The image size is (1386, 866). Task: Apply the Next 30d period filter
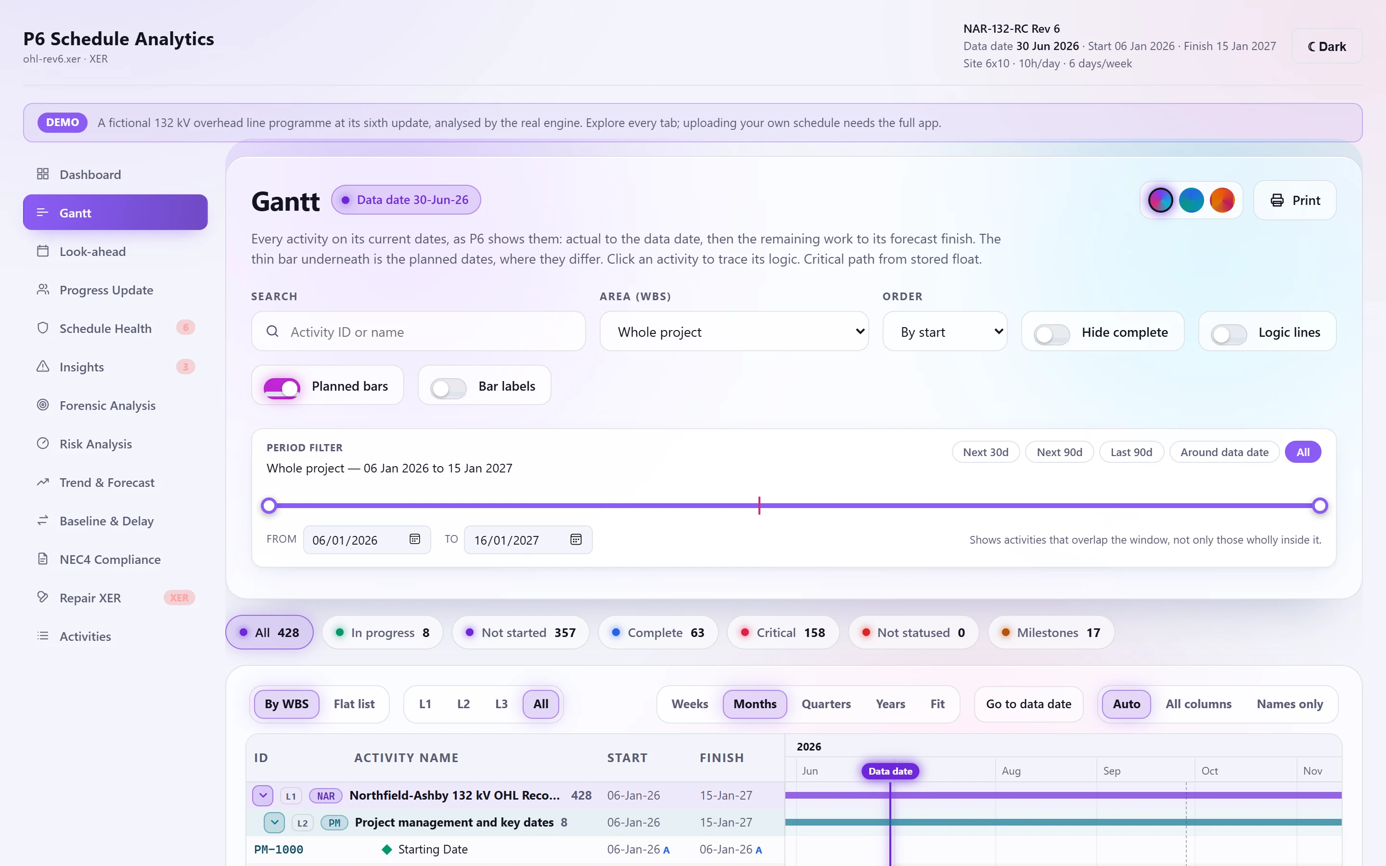986,452
